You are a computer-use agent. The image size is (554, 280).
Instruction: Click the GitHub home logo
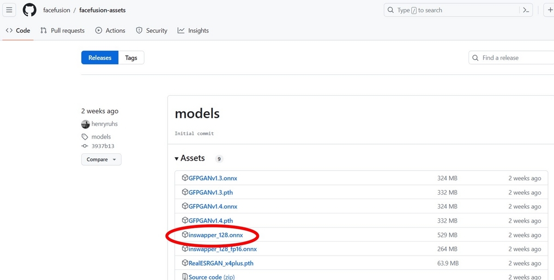(x=29, y=10)
